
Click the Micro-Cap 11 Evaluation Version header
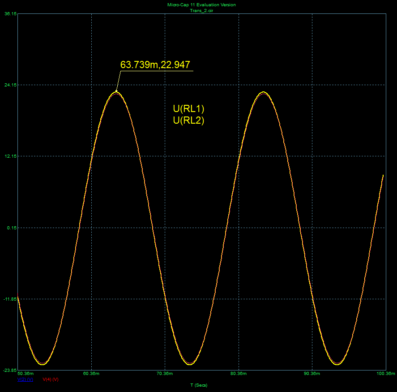tap(201, 4)
